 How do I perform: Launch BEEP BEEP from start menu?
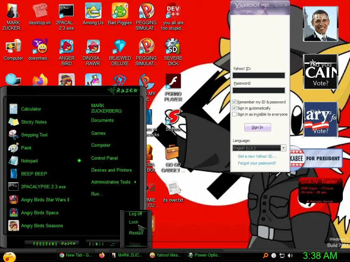28,174
